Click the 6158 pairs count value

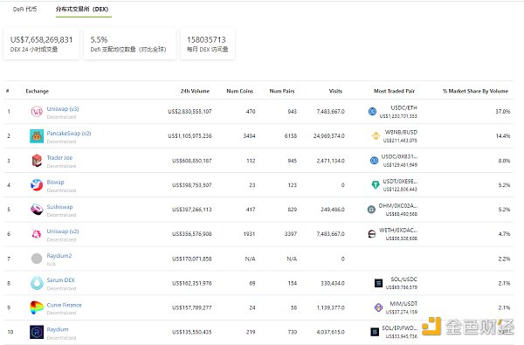[291, 136]
